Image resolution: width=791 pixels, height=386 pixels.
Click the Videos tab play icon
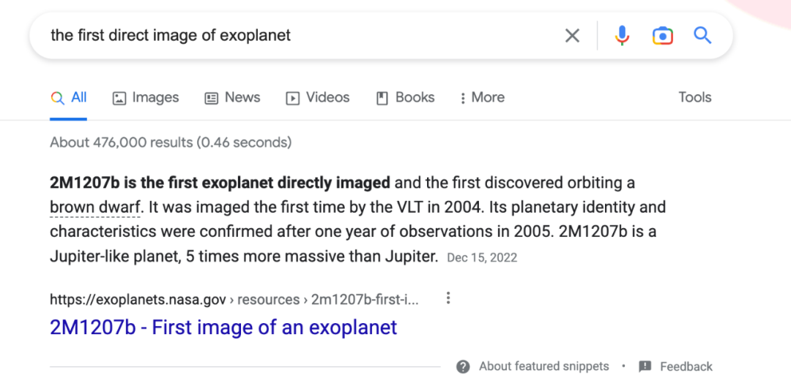pos(293,98)
